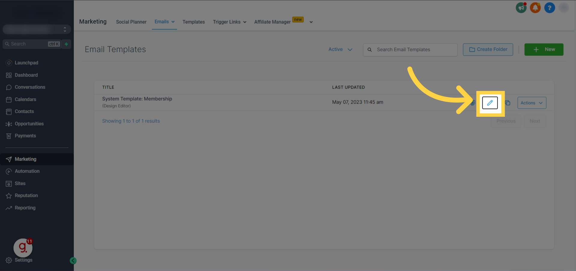Click the (Design Editor) label under Membership
576x271 pixels.
coord(116,106)
